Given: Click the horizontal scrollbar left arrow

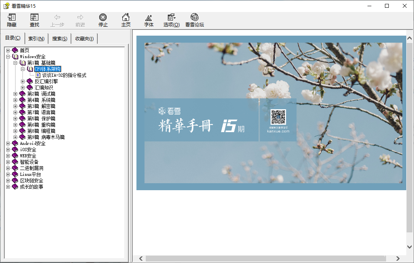Looking at the screenshot, I should [141, 258].
